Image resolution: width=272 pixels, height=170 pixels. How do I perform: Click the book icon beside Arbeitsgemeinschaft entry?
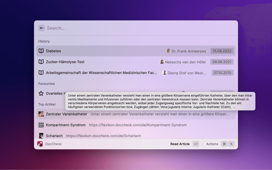(41, 73)
